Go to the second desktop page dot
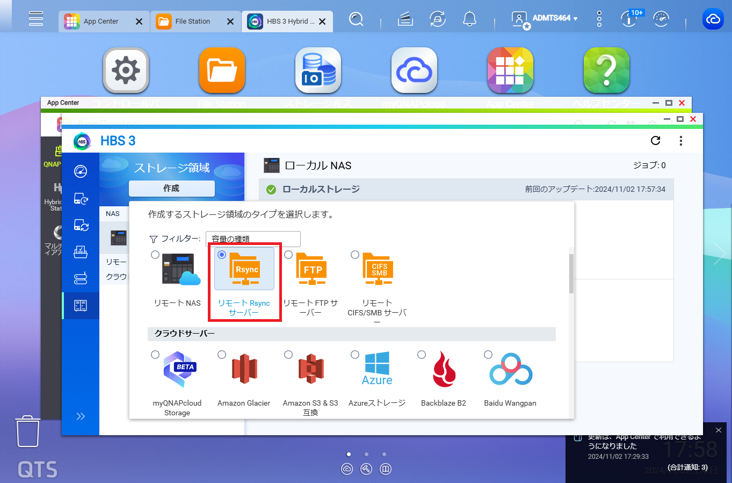The width and height of the screenshot is (732, 483). (366, 455)
